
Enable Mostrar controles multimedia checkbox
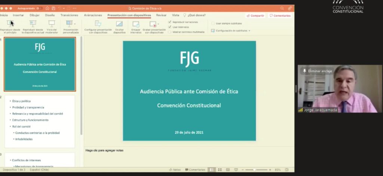[170, 32]
